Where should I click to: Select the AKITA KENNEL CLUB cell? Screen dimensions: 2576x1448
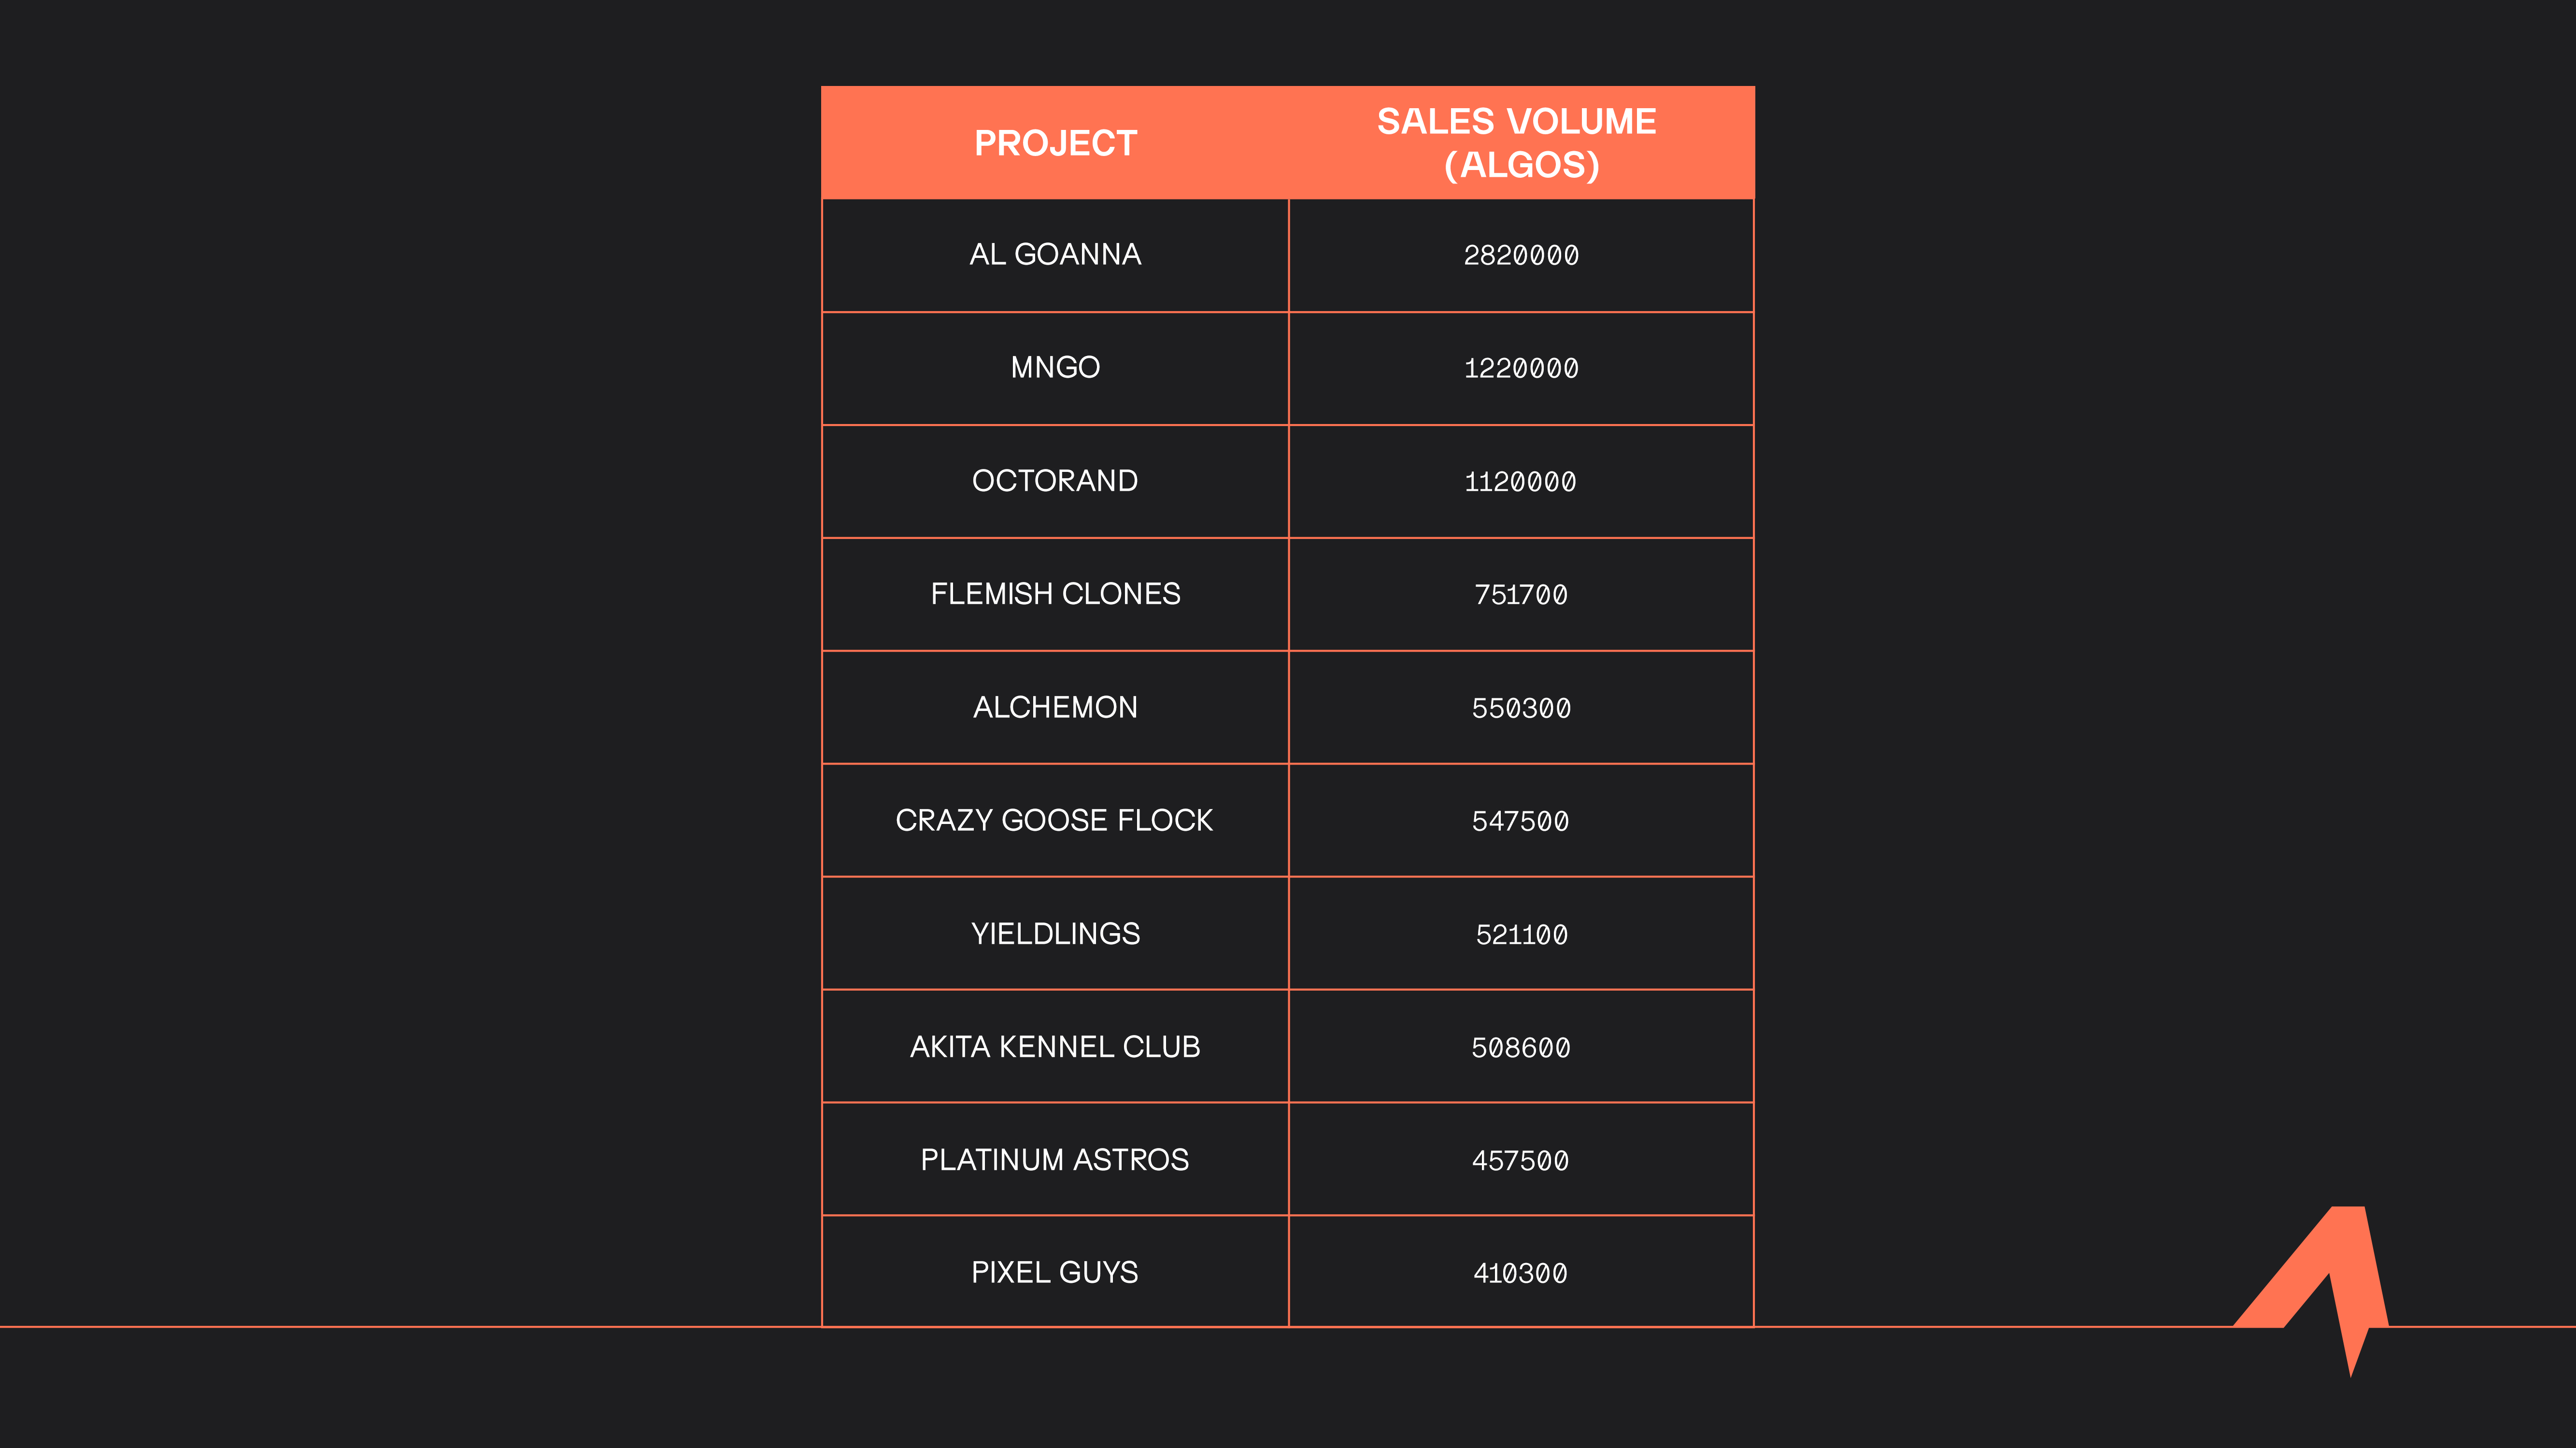point(1055,1047)
